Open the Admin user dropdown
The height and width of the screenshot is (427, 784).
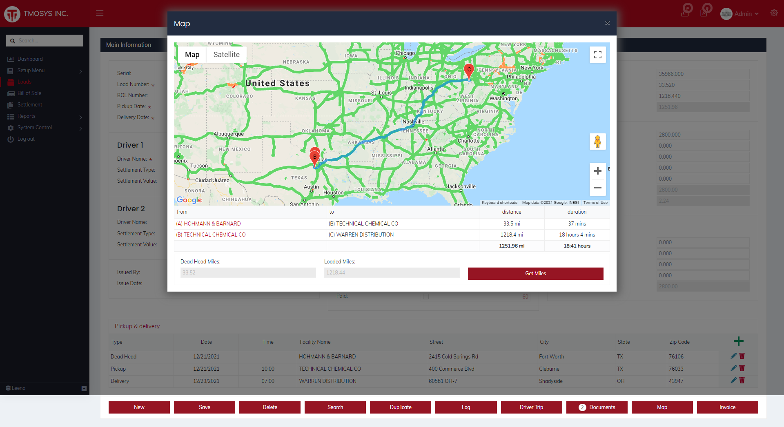[739, 14]
